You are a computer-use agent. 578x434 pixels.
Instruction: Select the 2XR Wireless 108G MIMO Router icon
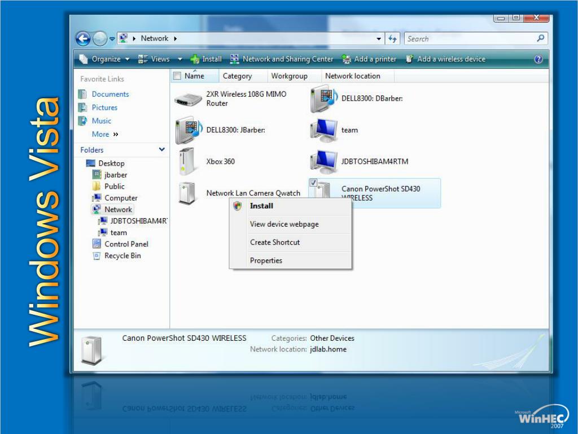pyautogui.click(x=188, y=99)
